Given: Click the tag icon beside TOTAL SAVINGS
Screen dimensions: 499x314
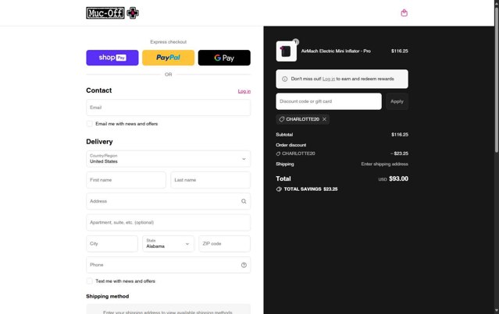Looking at the screenshot, I should coord(279,189).
